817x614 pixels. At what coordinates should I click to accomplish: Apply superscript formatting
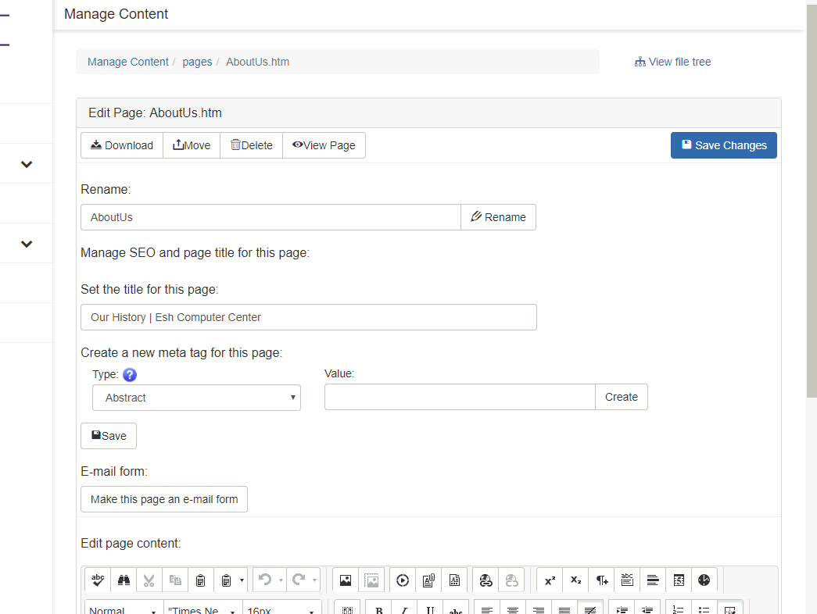550,580
